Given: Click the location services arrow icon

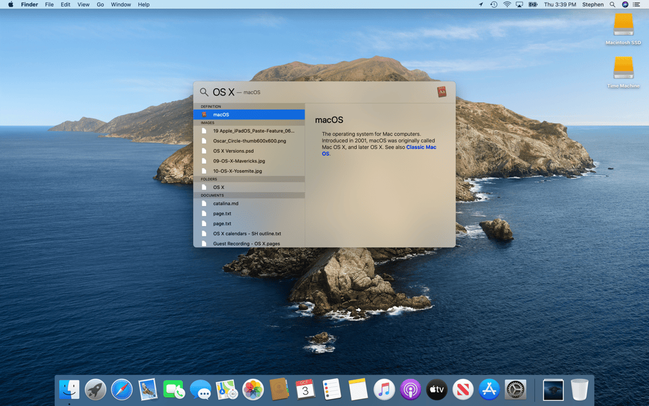Looking at the screenshot, I should click(481, 5).
